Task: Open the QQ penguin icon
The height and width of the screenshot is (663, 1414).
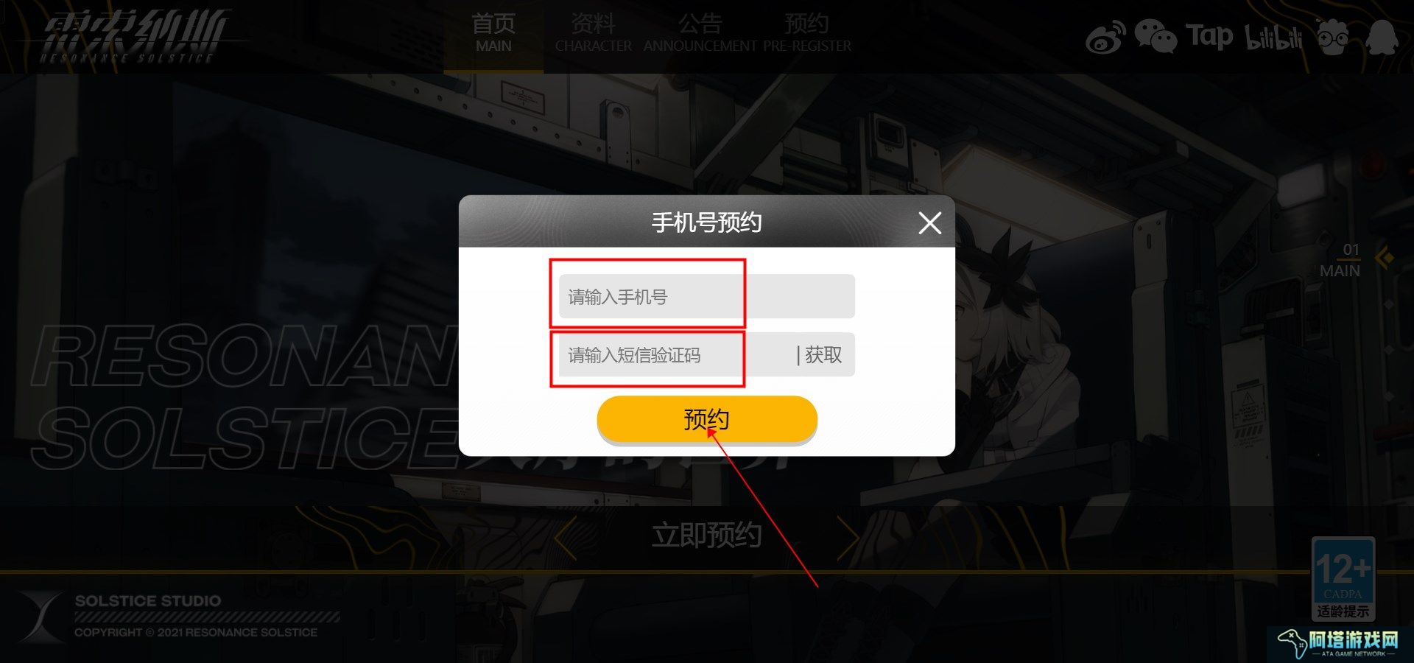Action: [1382, 37]
